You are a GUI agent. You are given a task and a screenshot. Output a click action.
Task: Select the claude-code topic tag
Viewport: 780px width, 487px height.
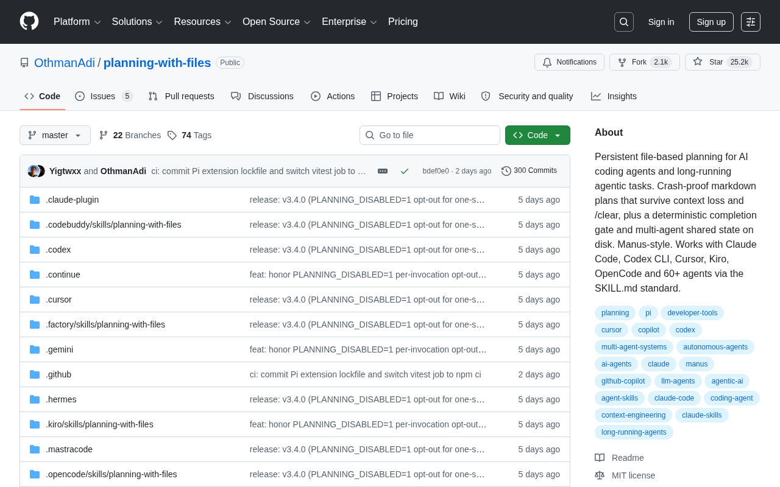pos(674,398)
